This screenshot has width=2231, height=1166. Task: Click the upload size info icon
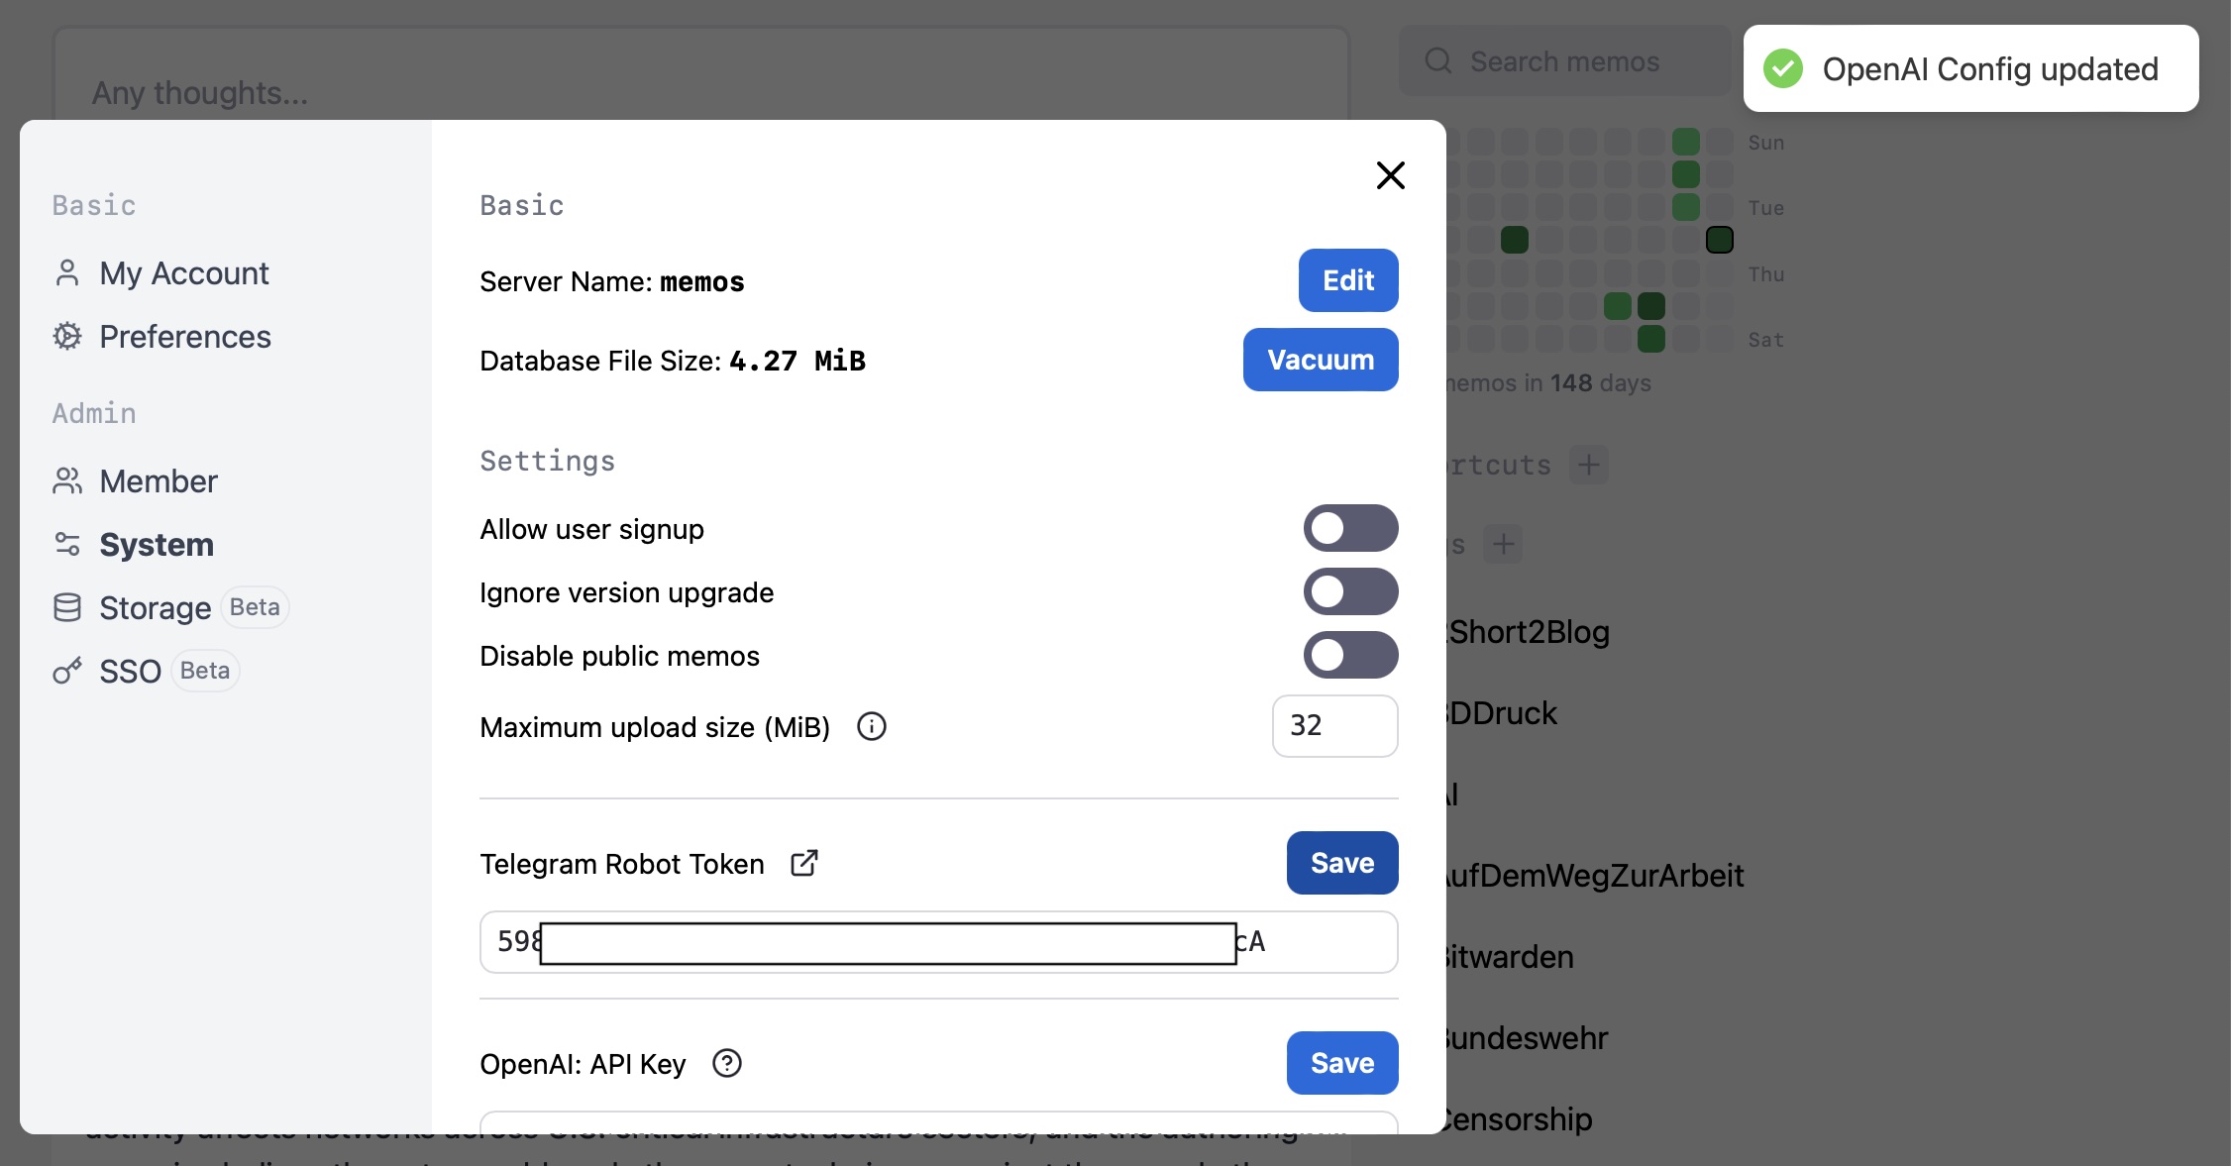click(871, 726)
